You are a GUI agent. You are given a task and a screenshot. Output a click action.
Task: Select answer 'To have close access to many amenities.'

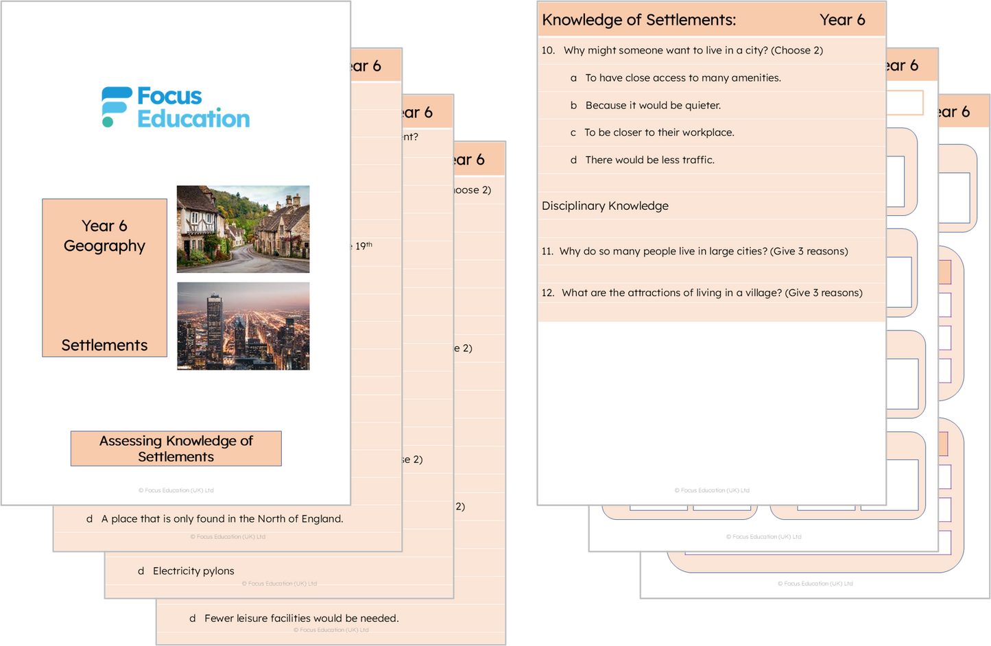click(x=683, y=77)
